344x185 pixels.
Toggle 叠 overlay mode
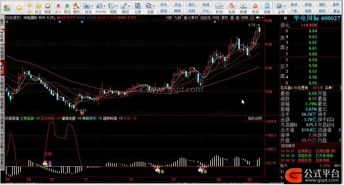(x=232, y=18)
